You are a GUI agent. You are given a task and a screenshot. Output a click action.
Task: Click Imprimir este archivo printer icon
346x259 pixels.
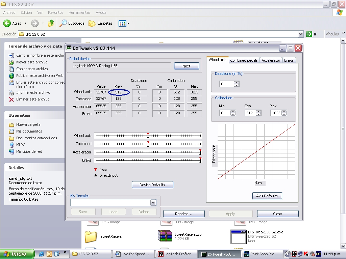pyautogui.click(x=11, y=92)
